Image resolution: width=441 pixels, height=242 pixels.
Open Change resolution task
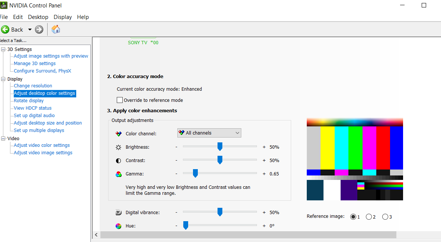33,86
